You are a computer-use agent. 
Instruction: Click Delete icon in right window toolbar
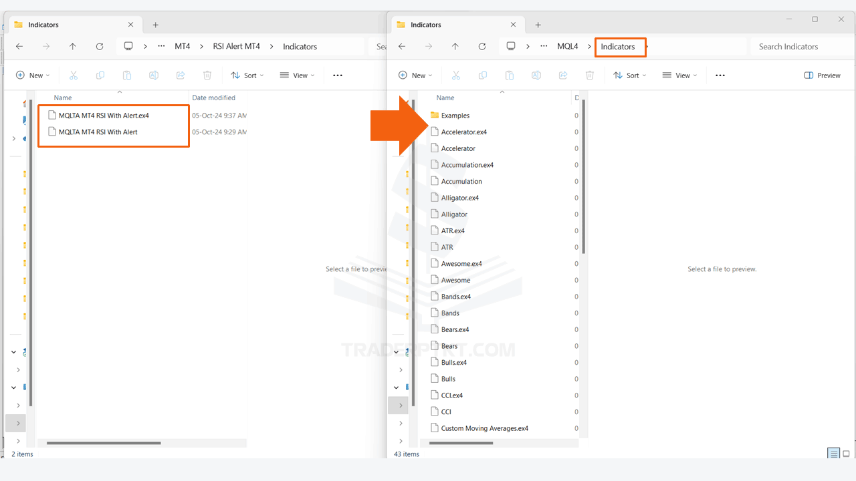590,75
